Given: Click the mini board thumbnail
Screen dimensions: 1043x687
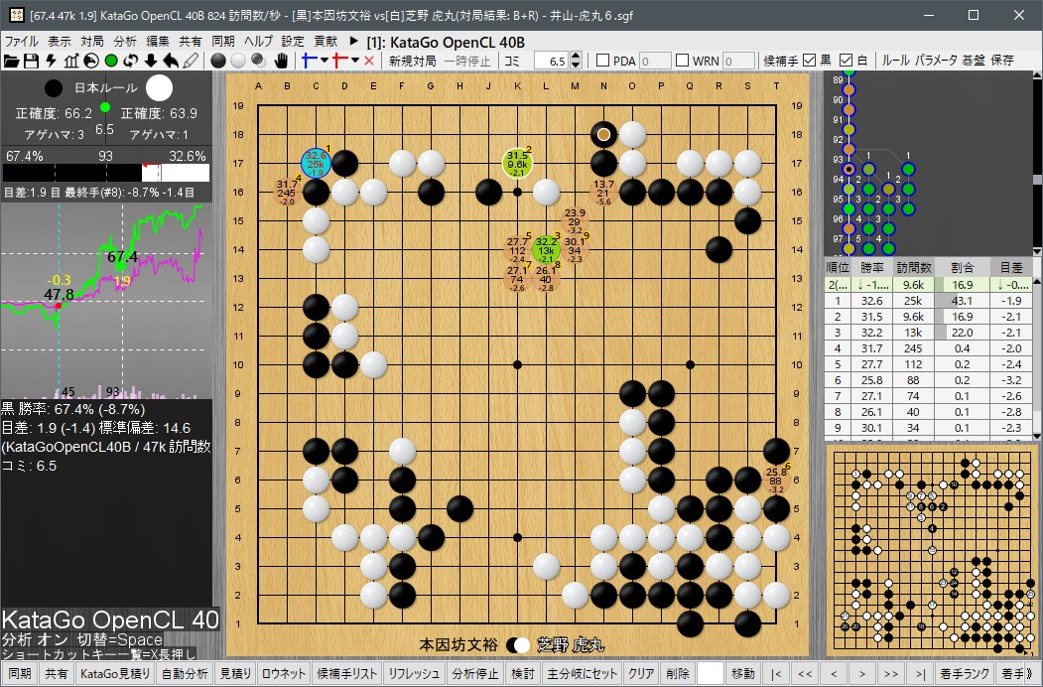Looking at the screenshot, I should point(932,550).
